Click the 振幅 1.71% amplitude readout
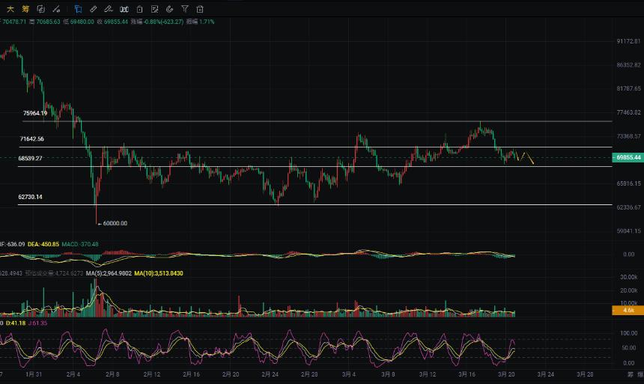The height and width of the screenshot is (384, 644). click(x=201, y=22)
